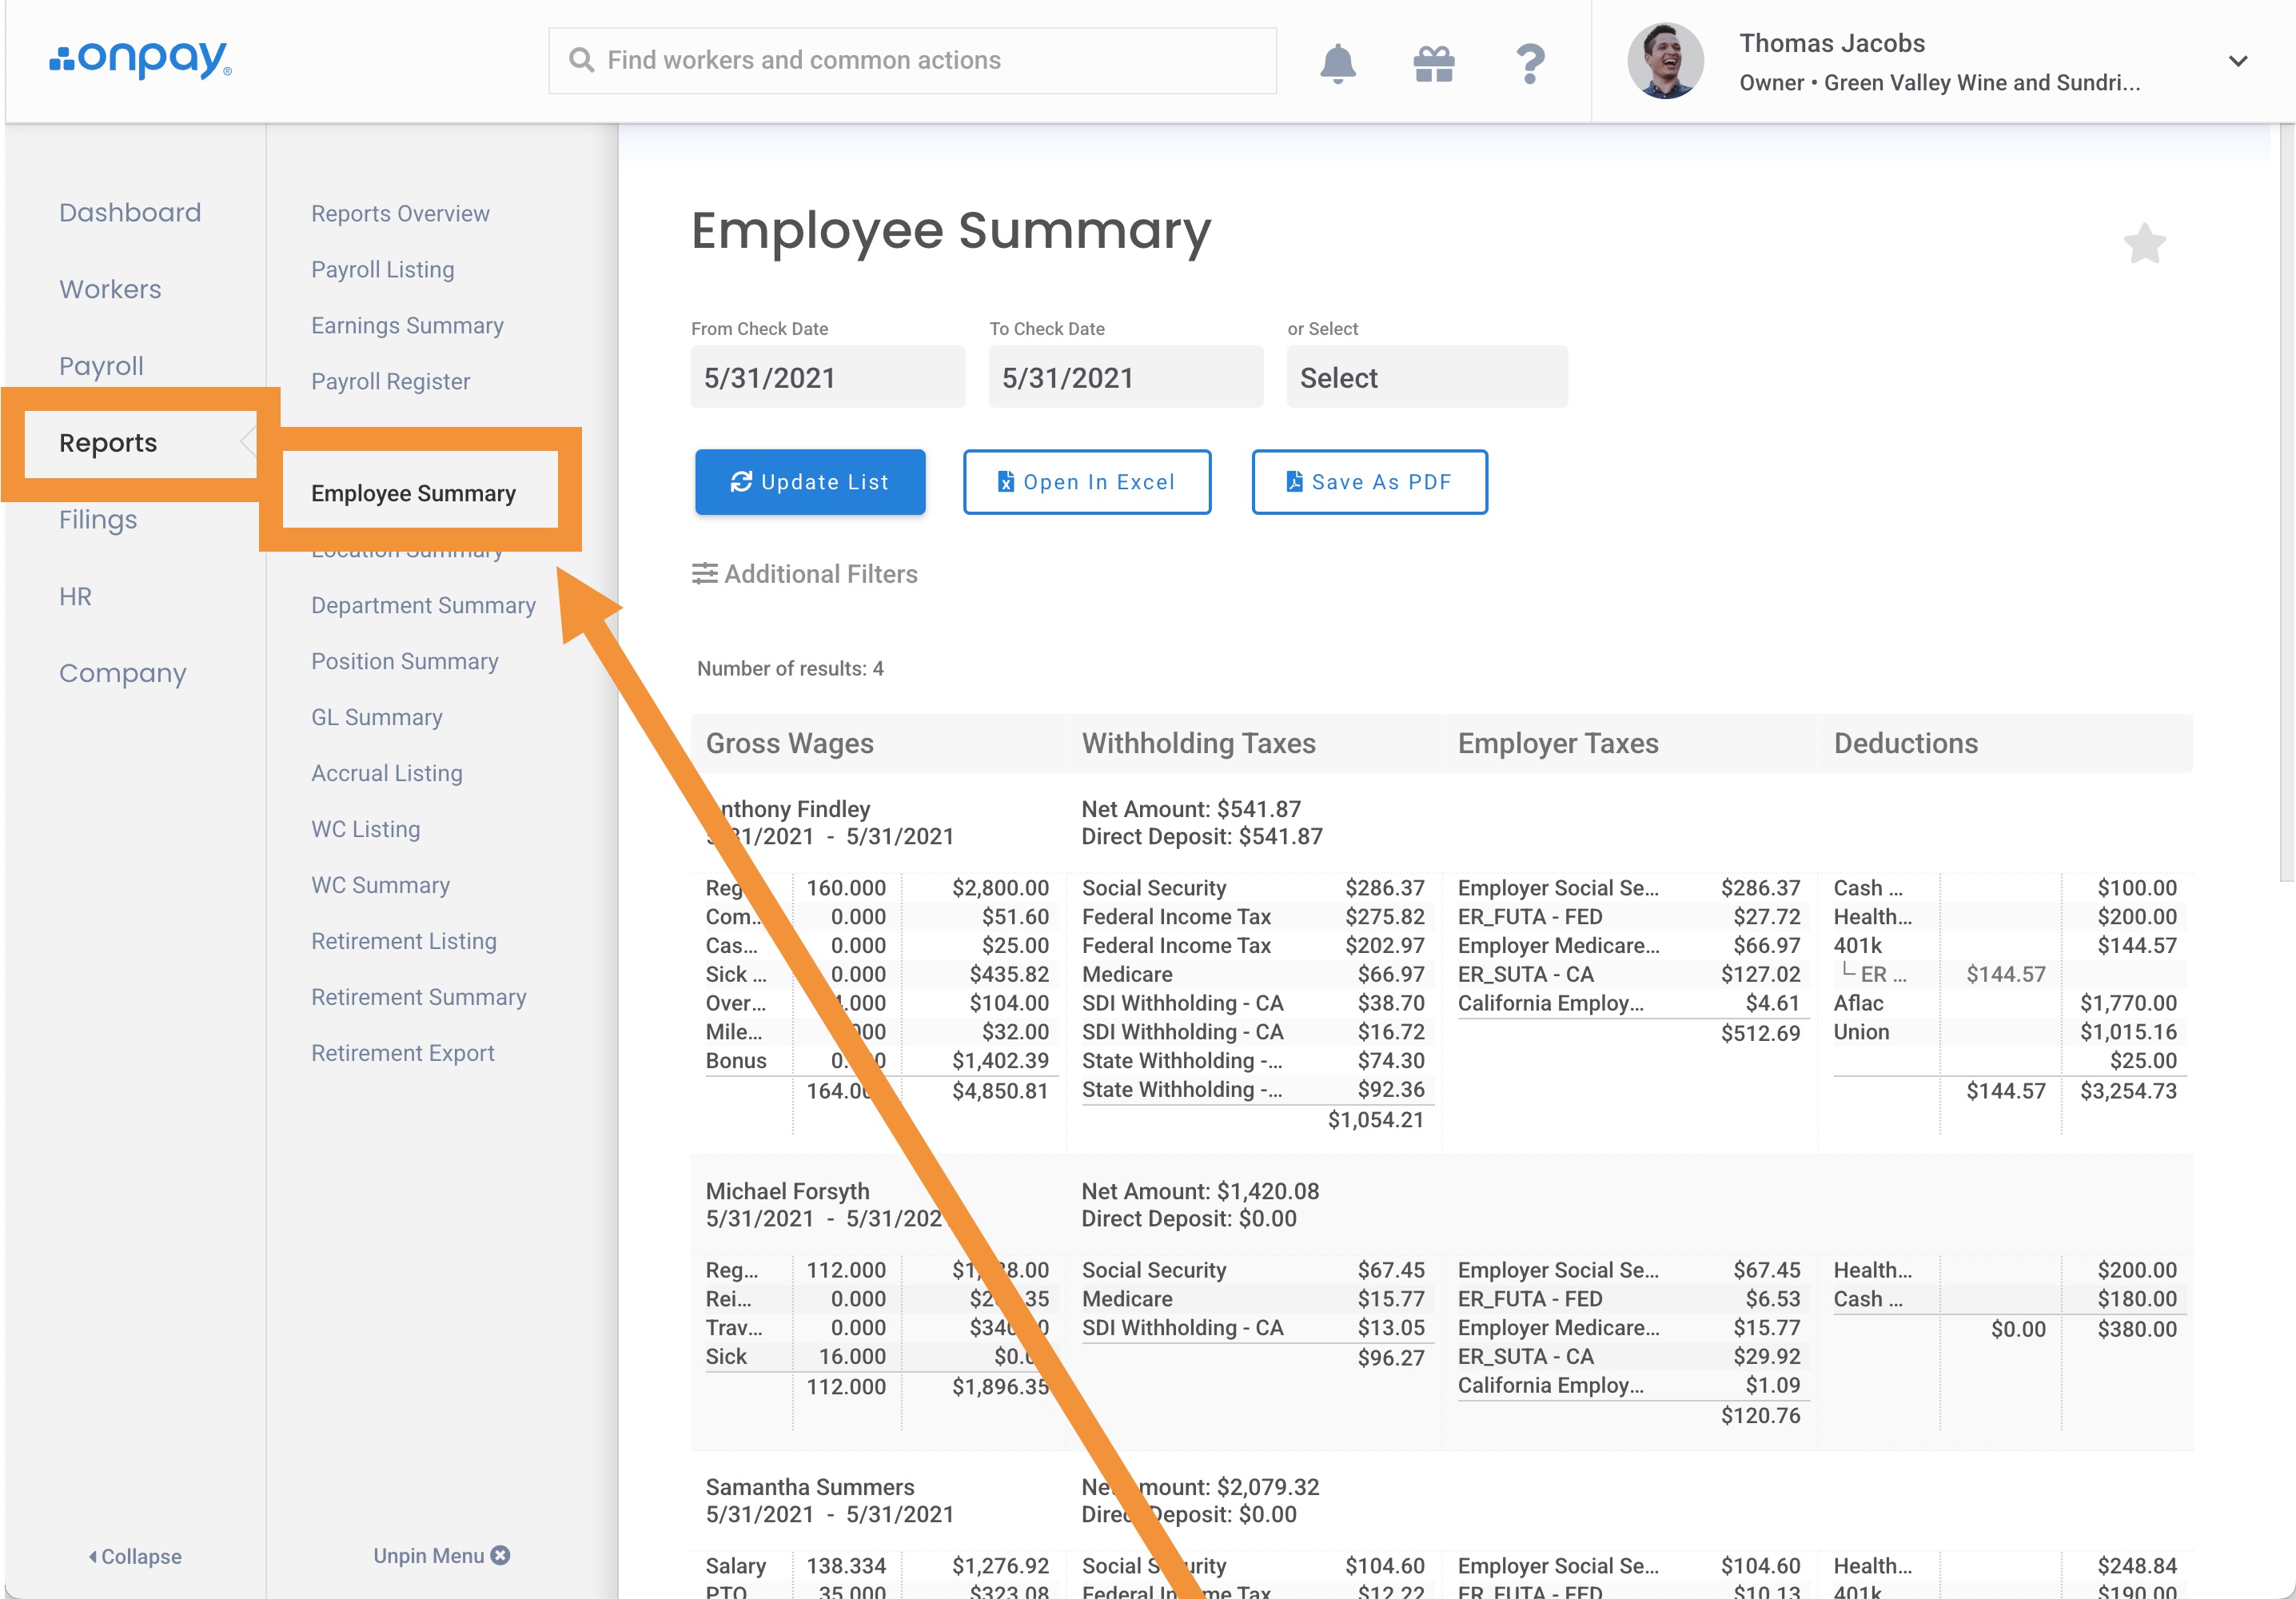Expand the user account dropdown arrow

[x=2238, y=61]
